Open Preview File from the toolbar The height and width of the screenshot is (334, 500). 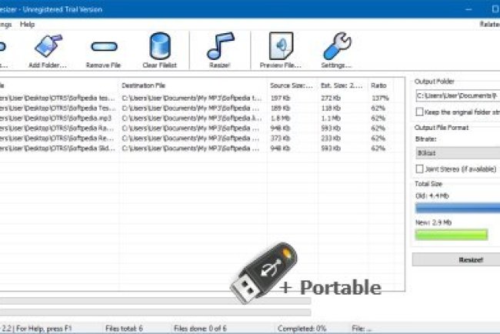point(280,49)
